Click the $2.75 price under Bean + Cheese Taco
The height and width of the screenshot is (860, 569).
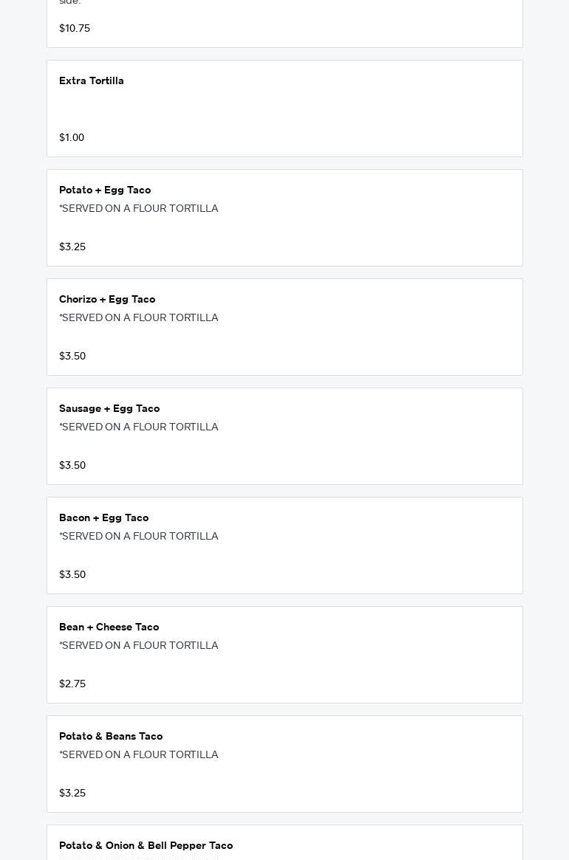tap(72, 684)
